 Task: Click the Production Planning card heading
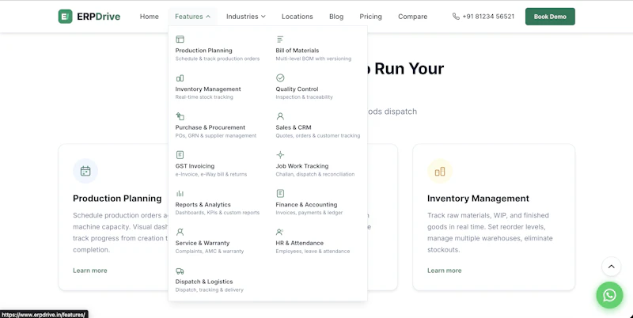point(117,199)
